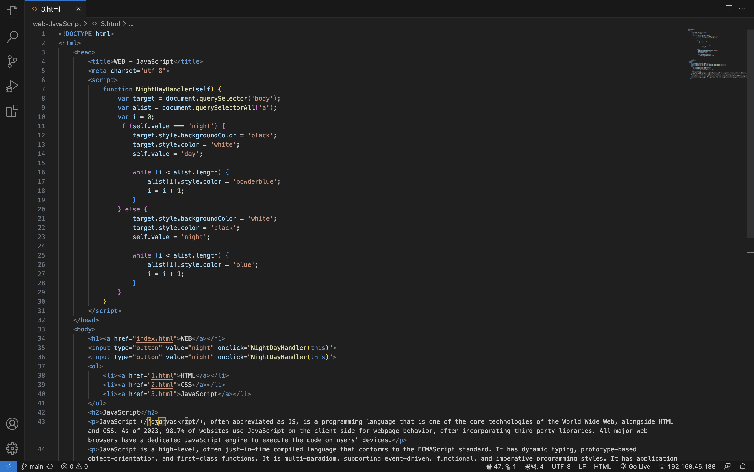This screenshot has height=472, width=754.
Task: Select the 3.html editor tab
Action: click(50, 9)
